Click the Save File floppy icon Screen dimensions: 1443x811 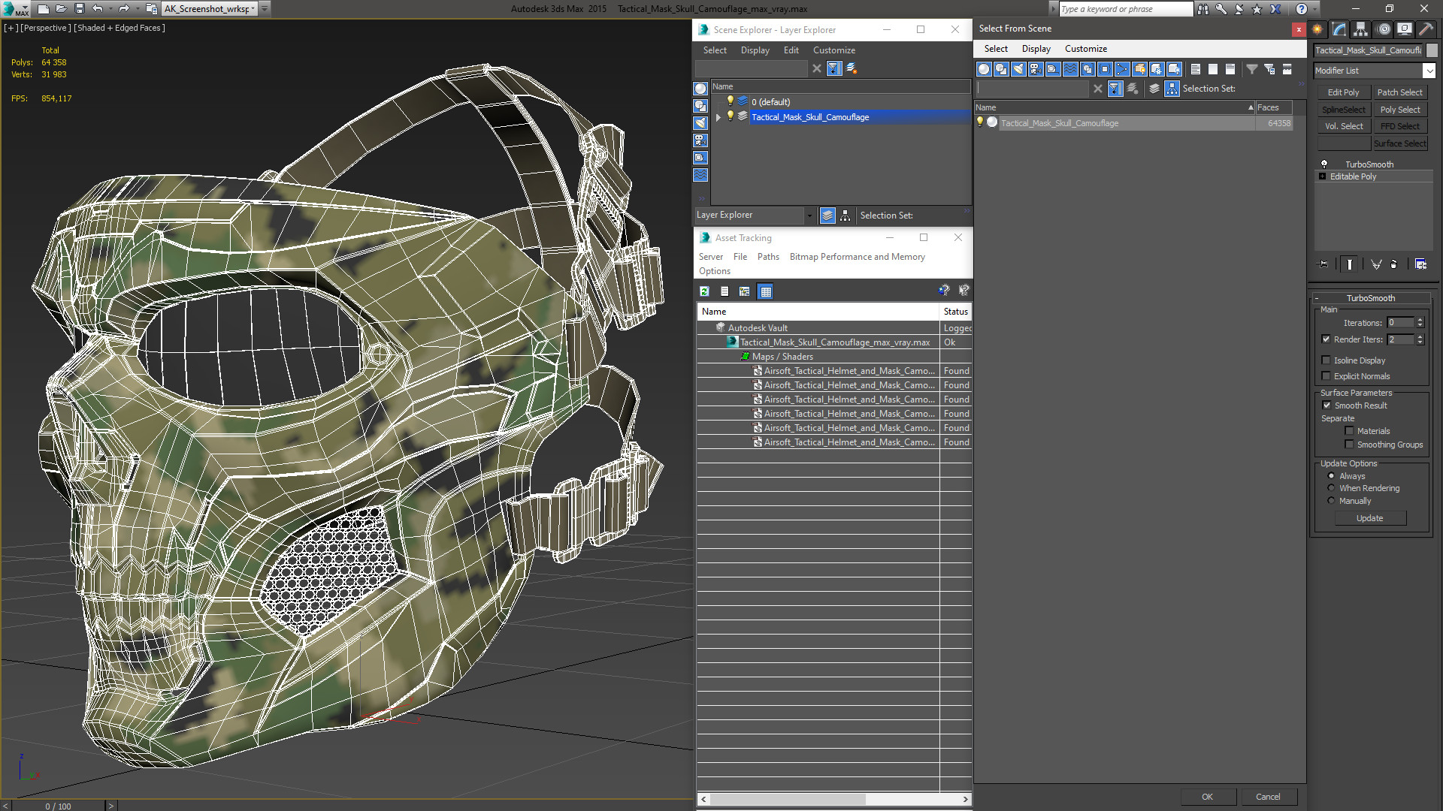click(x=79, y=9)
